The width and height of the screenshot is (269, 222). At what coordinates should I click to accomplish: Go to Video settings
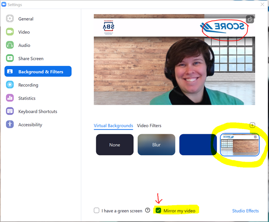38,32
